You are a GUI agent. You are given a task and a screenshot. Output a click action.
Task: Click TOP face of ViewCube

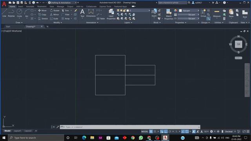pyautogui.click(x=238, y=44)
